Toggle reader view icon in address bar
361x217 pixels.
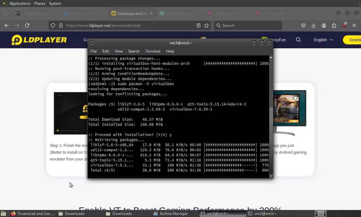pyautogui.click(x=199, y=25)
